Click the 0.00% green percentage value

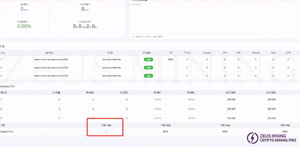24,26
